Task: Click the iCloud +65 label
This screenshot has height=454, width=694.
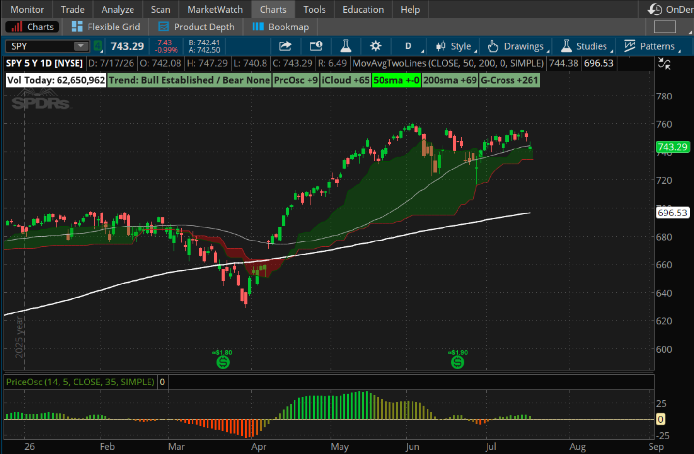Action: [346, 80]
